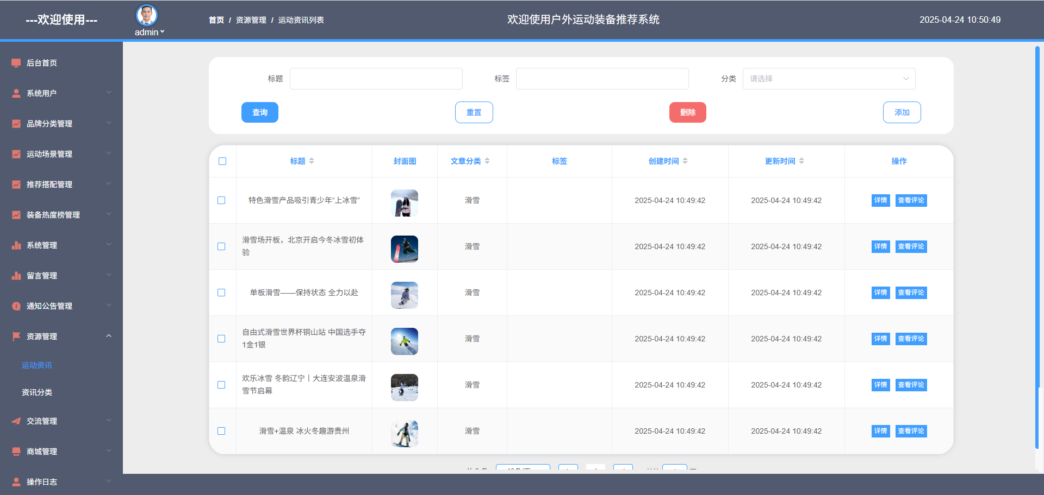Check the row 自由式滑雪世界杯铜山站
Viewport: 1044px width, 495px height.
[221, 339]
